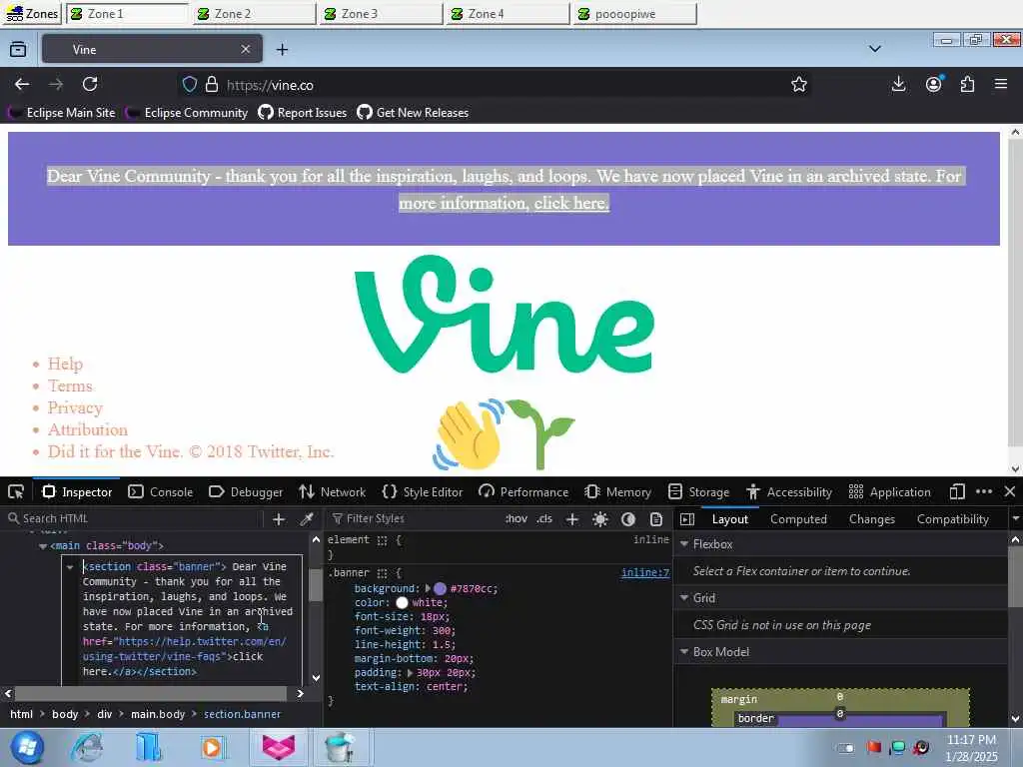The width and height of the screenshot is (1023, 767).
Task: Create a new node with the plus icon
Action: tap(279, 519)
